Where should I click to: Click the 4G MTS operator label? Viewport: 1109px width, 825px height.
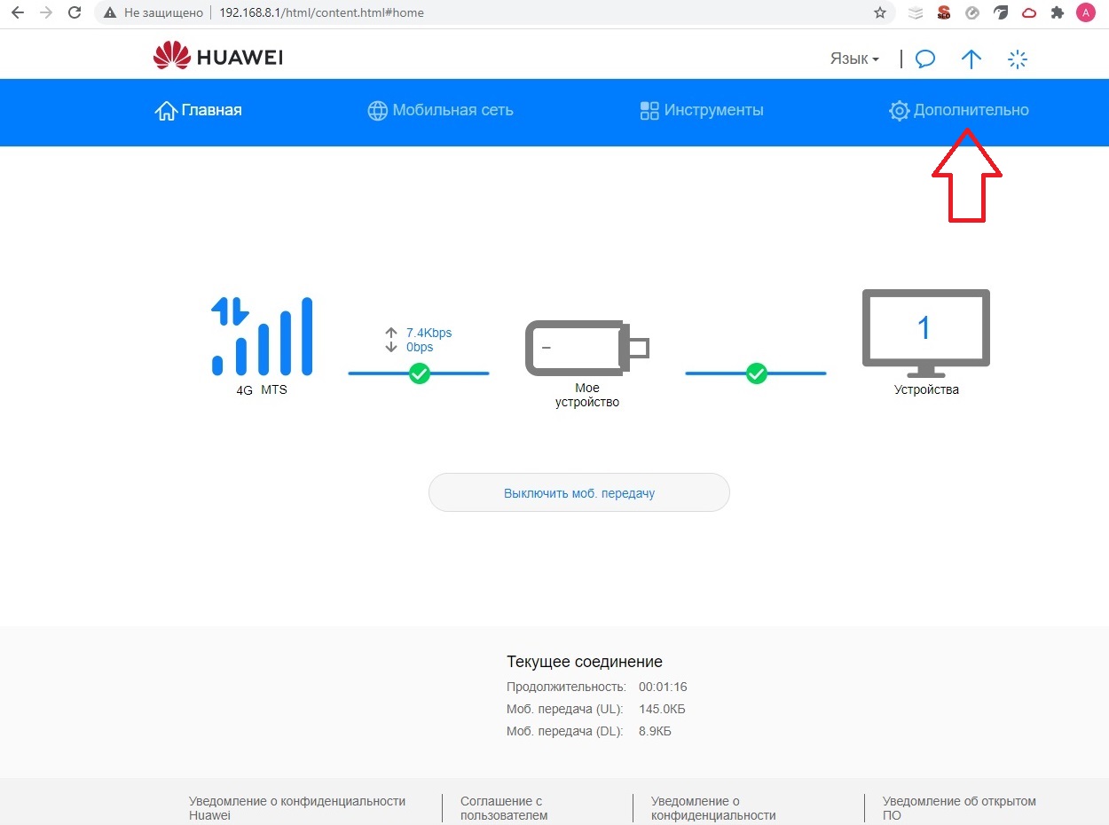(262, 389)
